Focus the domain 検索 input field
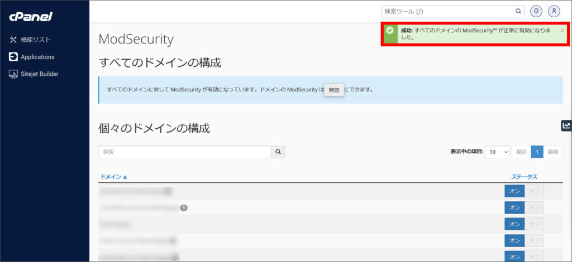572x262 pixels. pos(184,152)
